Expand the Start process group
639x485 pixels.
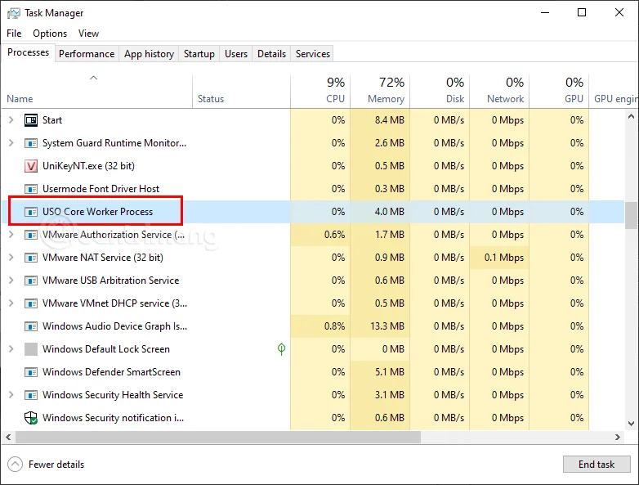pyautogui.click(x=11, y=120)
